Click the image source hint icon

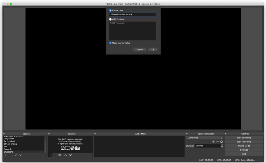pyautogui.click(x=63, y=148)
